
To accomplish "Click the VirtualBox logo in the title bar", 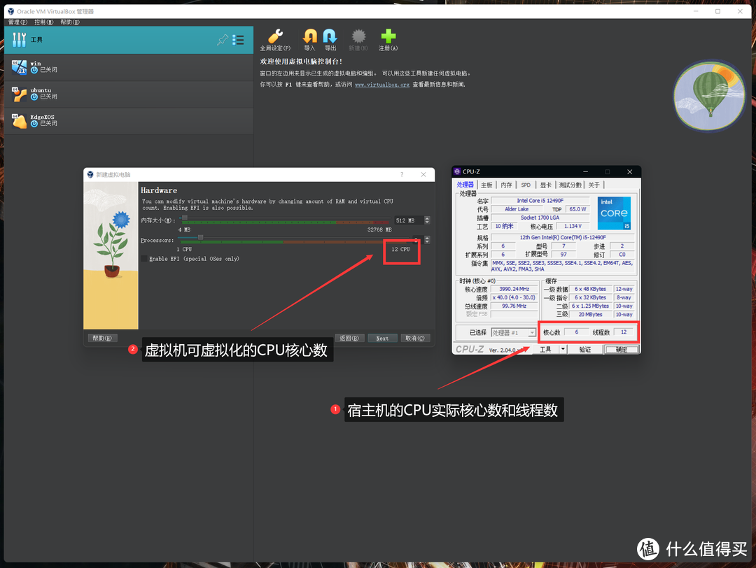I will click(10, 11).
